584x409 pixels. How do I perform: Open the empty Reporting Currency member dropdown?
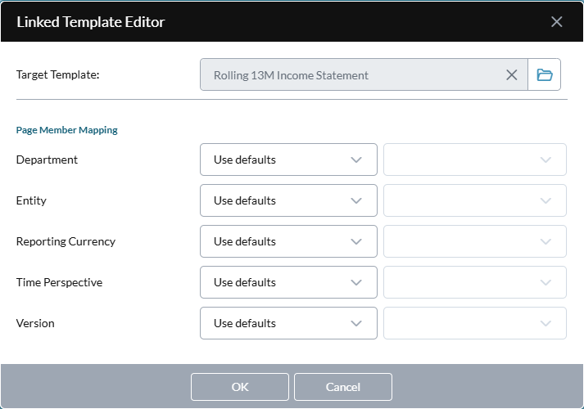(475, 241)
